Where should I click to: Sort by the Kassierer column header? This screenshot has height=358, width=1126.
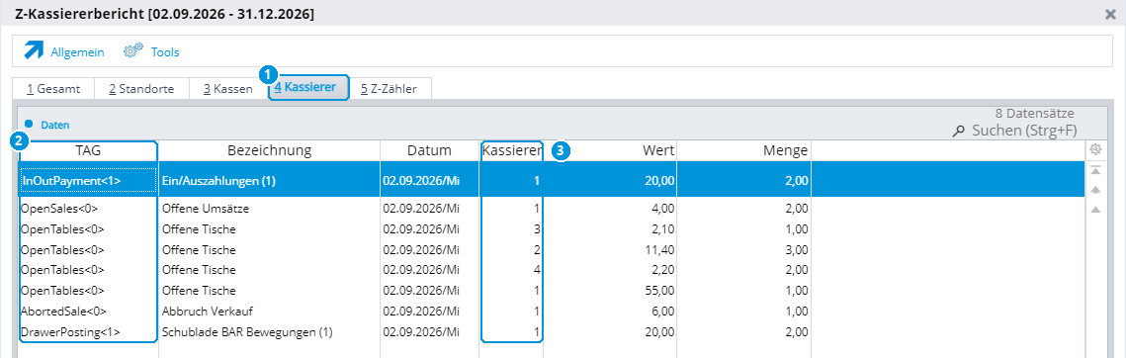tap(512, 150)
